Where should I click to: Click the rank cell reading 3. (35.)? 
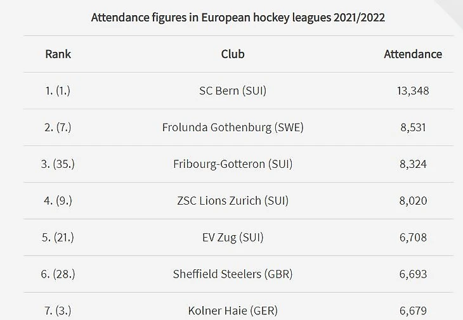point(58,164)
